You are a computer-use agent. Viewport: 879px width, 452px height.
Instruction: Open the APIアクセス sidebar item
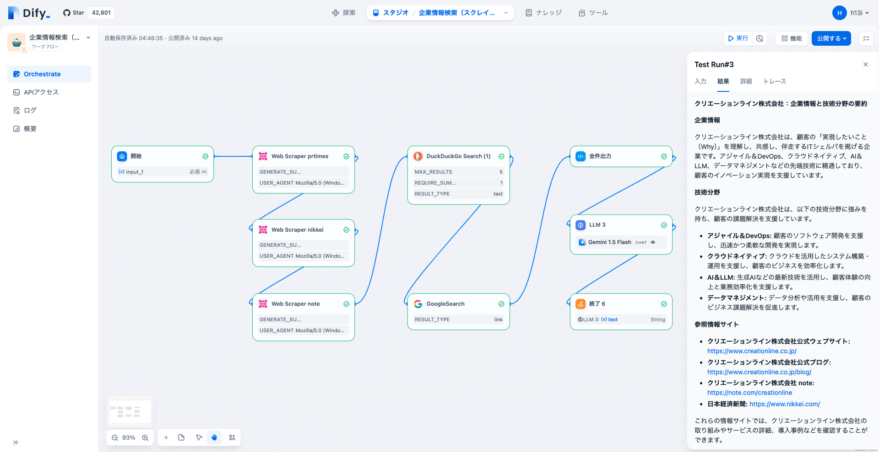(x=41, y=92)
